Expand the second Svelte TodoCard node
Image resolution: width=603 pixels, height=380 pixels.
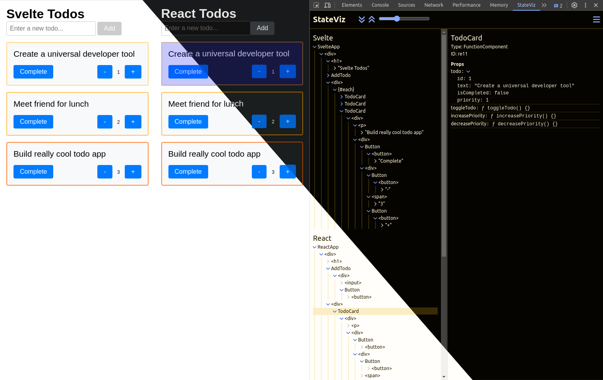coord(342,104)
